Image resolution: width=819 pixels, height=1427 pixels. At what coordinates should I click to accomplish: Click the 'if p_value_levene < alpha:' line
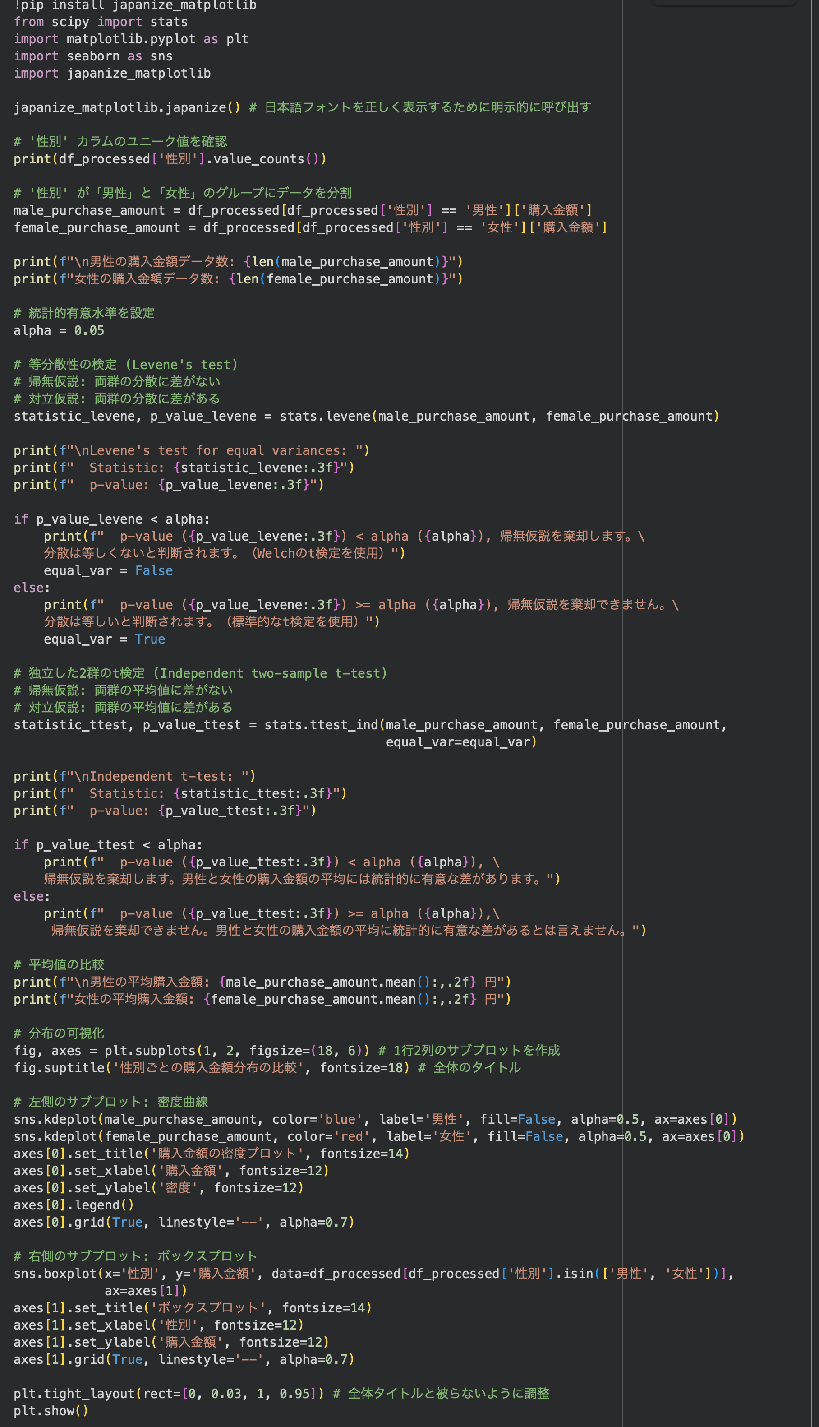coord(111,519)
